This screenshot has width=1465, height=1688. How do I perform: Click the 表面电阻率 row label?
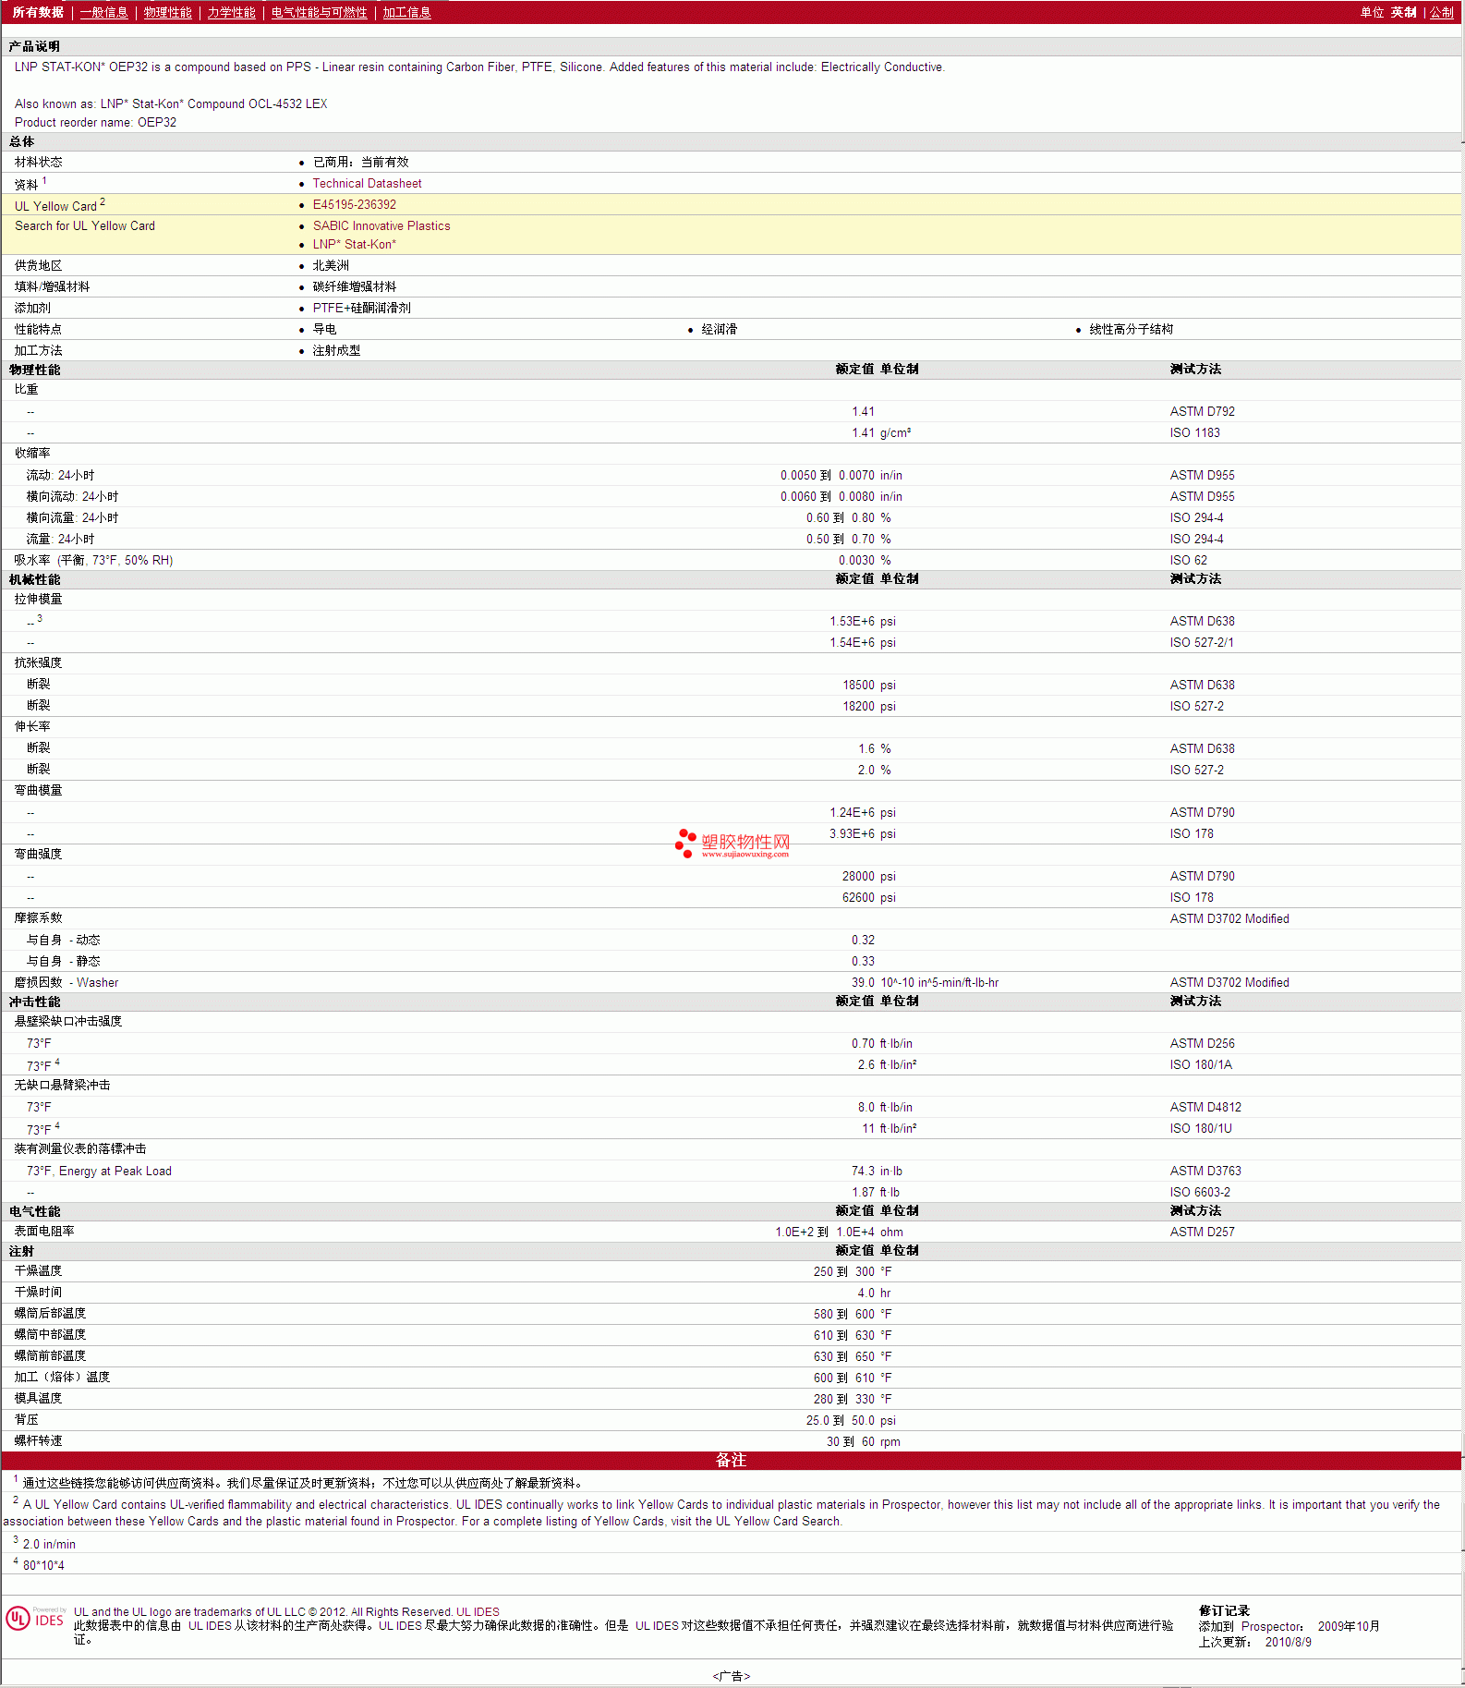pyautogui.click(x=44, y=1232)
